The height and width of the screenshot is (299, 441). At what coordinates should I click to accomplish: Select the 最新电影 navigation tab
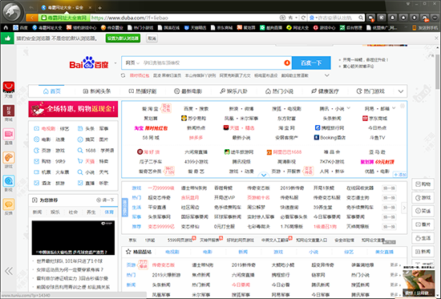(x=188, y=91)
